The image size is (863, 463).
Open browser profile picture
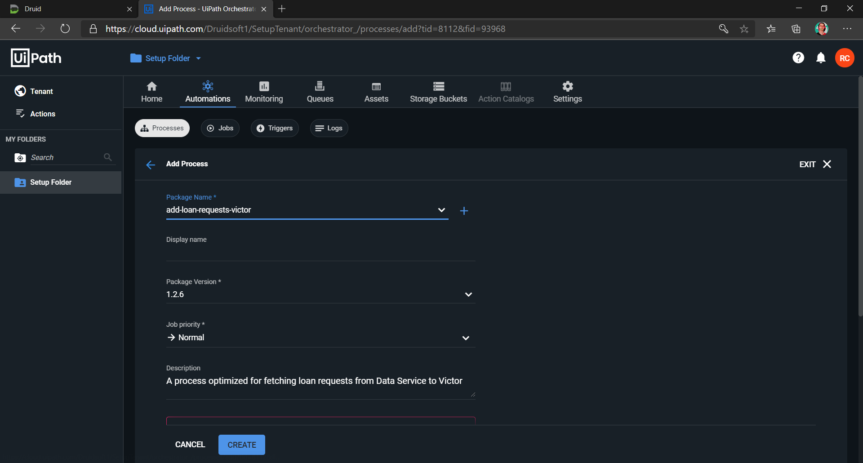[821, 29]
